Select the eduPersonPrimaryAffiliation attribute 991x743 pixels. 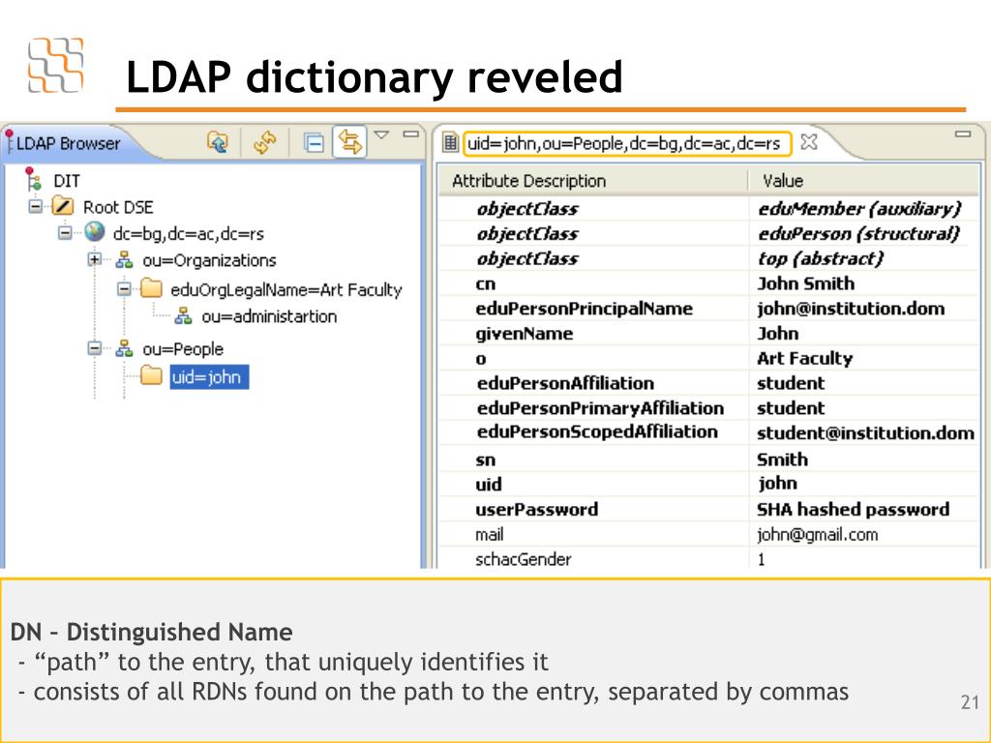click(x=600, y=408)
